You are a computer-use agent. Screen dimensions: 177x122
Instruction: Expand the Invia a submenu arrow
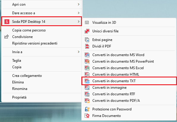coord(79,52)
